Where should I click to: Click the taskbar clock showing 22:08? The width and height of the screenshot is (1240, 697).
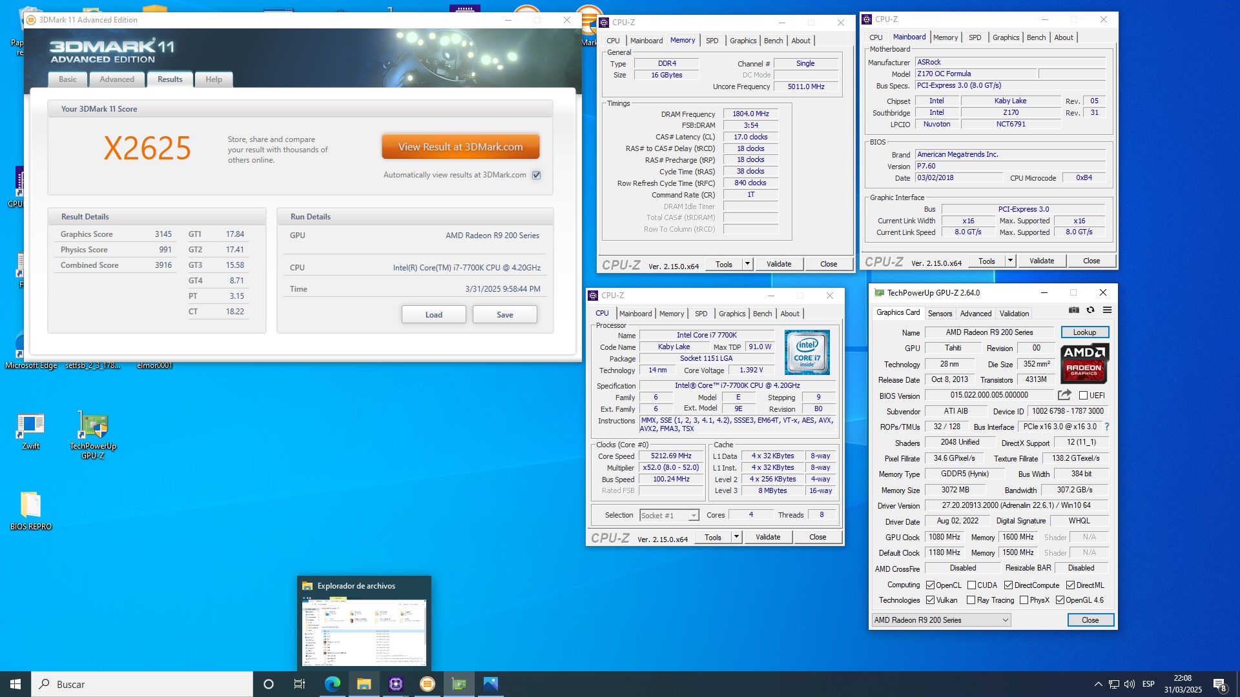(1183, 684)
